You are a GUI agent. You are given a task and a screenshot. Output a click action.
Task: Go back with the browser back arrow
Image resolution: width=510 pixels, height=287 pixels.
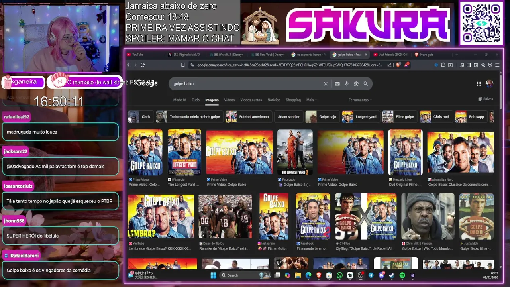click(128, 65)
